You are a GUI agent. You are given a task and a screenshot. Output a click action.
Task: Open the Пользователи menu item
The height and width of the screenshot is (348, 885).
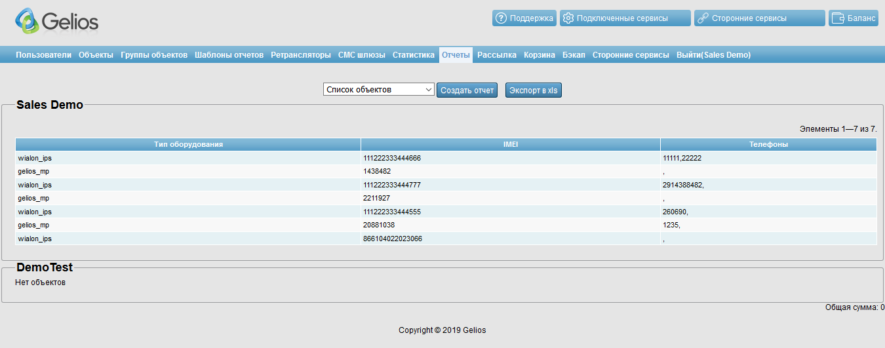pos(43,55)
